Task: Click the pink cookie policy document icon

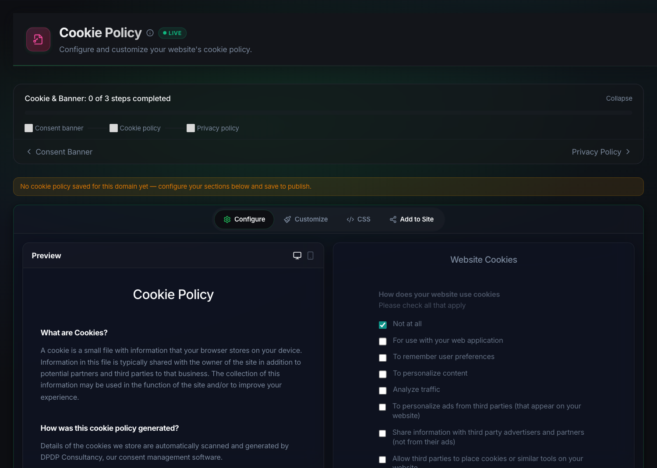Action: click(38, 39)
